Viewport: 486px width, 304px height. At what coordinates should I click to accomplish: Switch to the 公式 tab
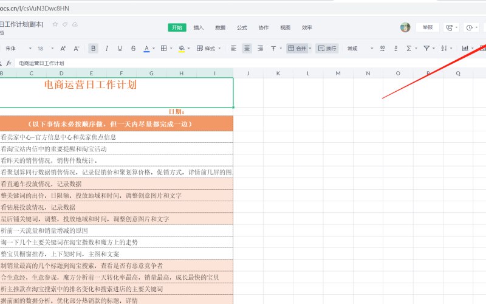click(242, 27)
